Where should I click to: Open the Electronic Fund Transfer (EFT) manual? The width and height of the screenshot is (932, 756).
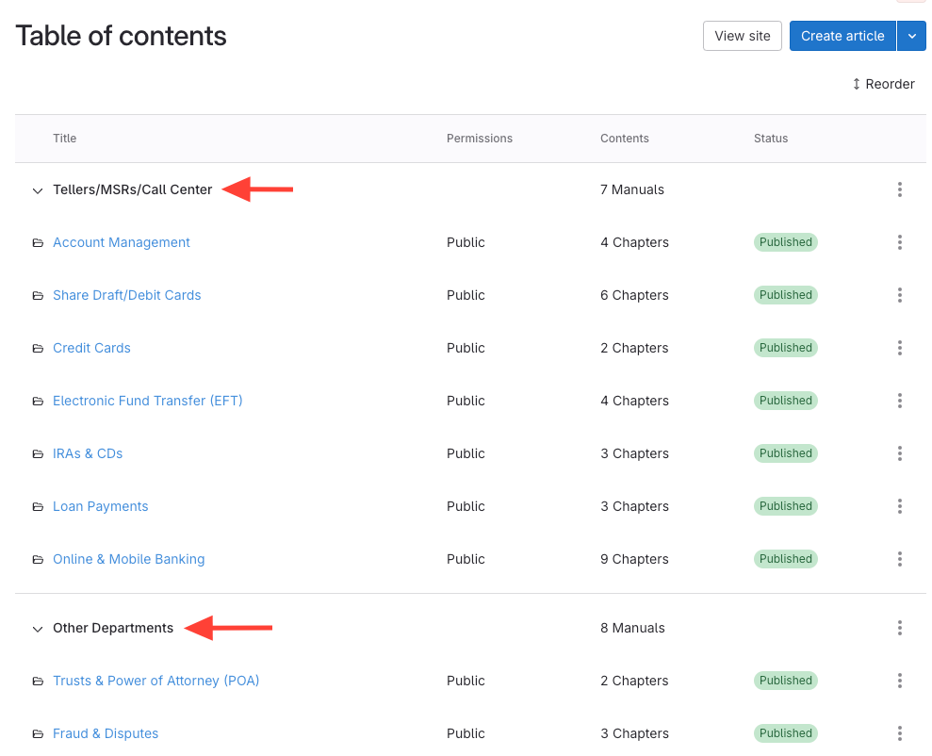coord(147,401)
